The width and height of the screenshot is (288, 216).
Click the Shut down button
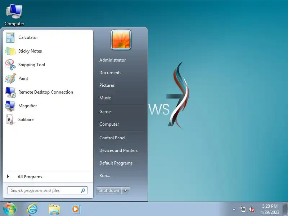click(109, 190)
